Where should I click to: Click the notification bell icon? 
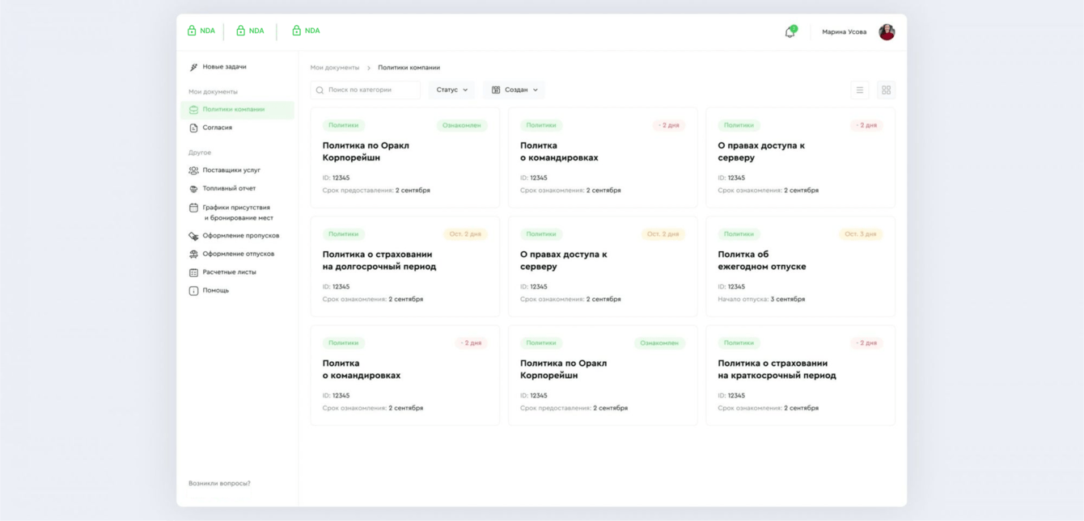click(x=790, y=32)
